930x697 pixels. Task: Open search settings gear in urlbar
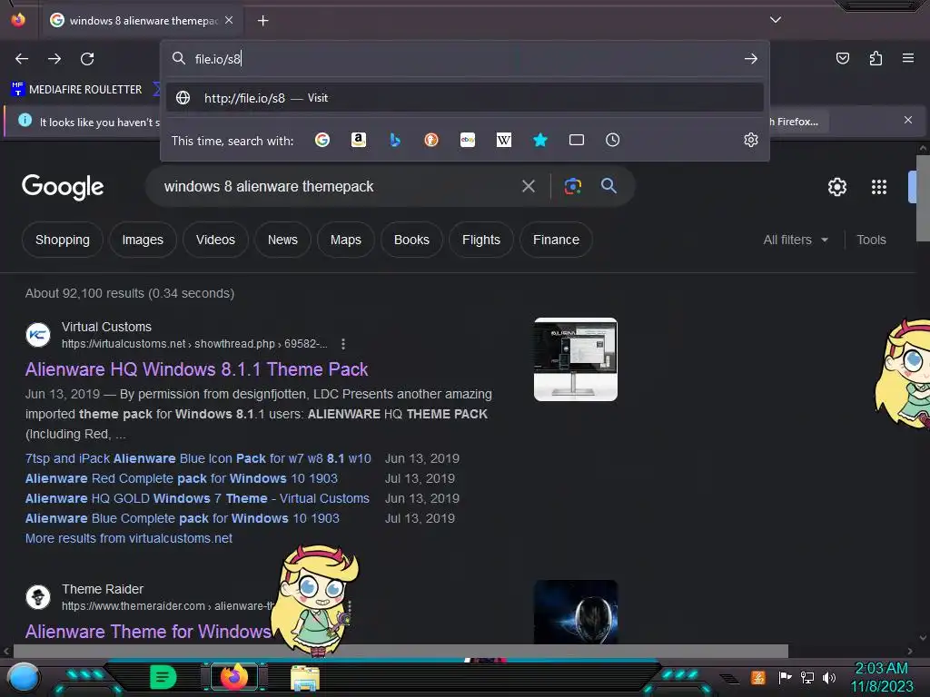pos(751,140)
